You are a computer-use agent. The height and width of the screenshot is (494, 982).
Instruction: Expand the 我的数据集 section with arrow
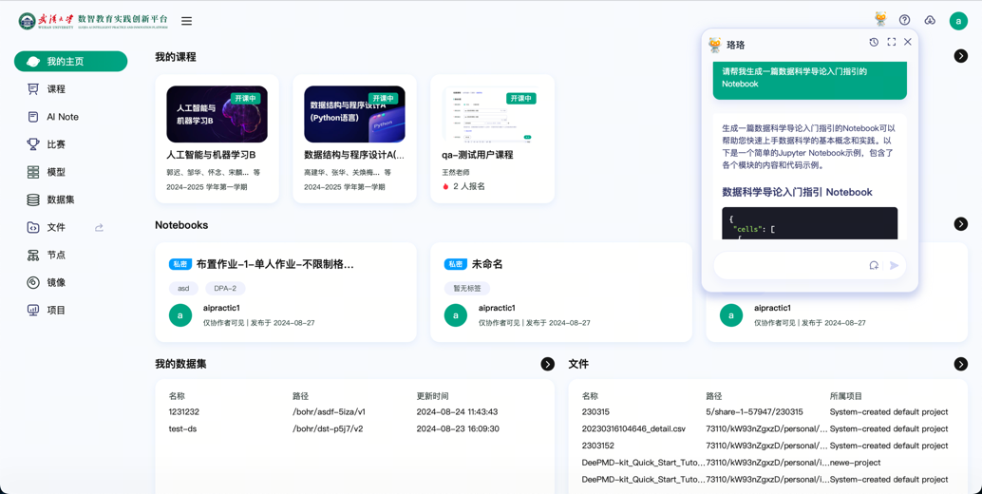click(x=547, y=364)
